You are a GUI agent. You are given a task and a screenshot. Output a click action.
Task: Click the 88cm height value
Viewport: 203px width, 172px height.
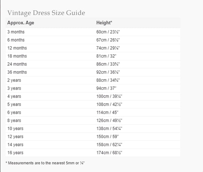(108, 80)
